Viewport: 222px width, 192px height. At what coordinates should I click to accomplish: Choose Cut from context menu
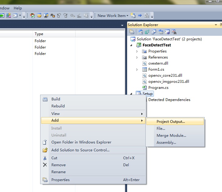point(93,158)
